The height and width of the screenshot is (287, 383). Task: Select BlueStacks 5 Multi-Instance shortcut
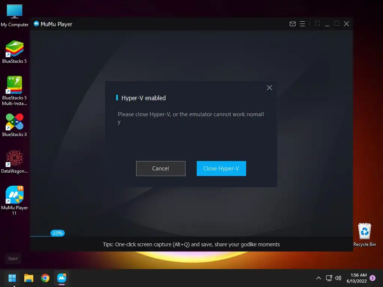pyautogui.click(x=15, y=91)
